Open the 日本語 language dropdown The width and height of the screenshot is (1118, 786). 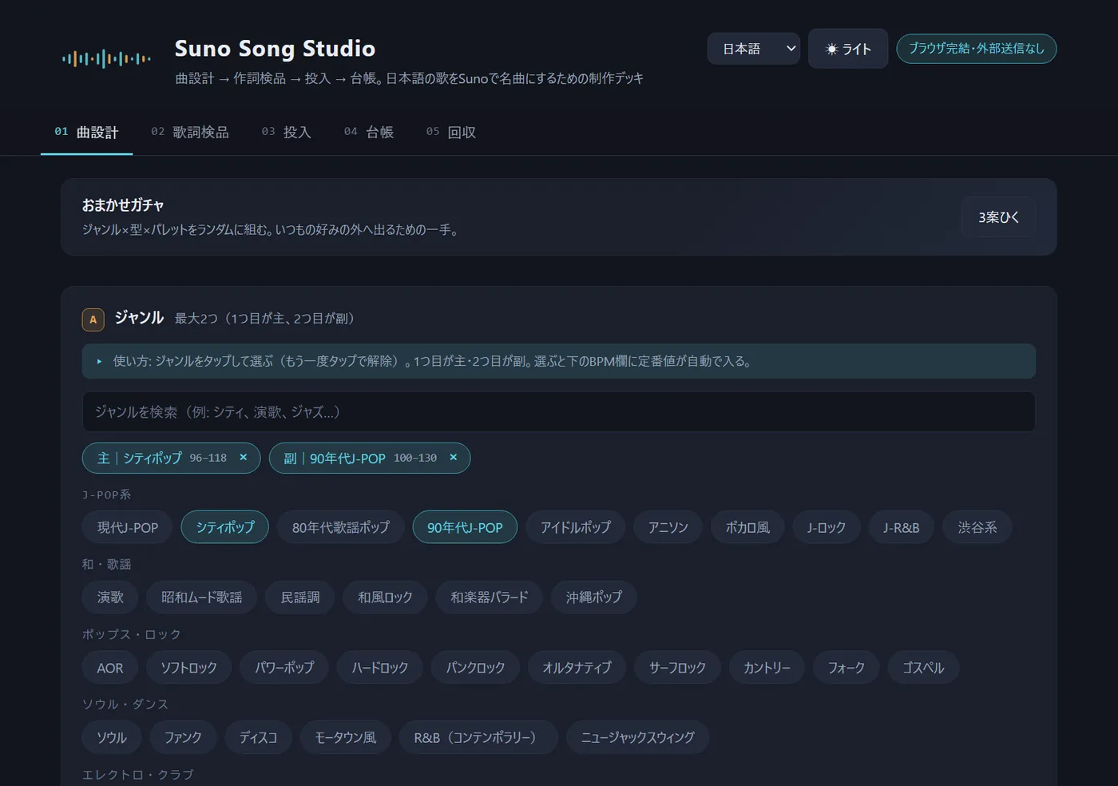click(x=753, y=49)
